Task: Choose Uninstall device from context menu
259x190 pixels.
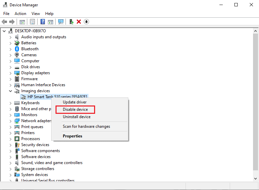Action: click(x=90, y=117)
